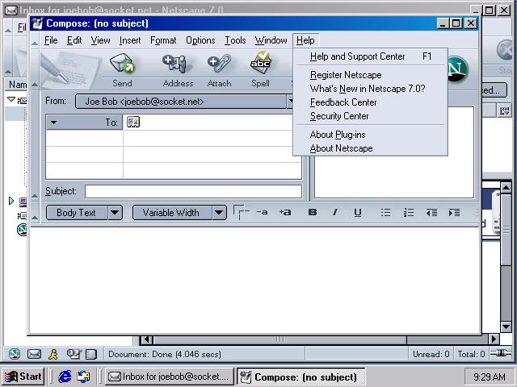Click the Subject input field
The height and width of the screenshot is (387, 517).
(193, 191)
